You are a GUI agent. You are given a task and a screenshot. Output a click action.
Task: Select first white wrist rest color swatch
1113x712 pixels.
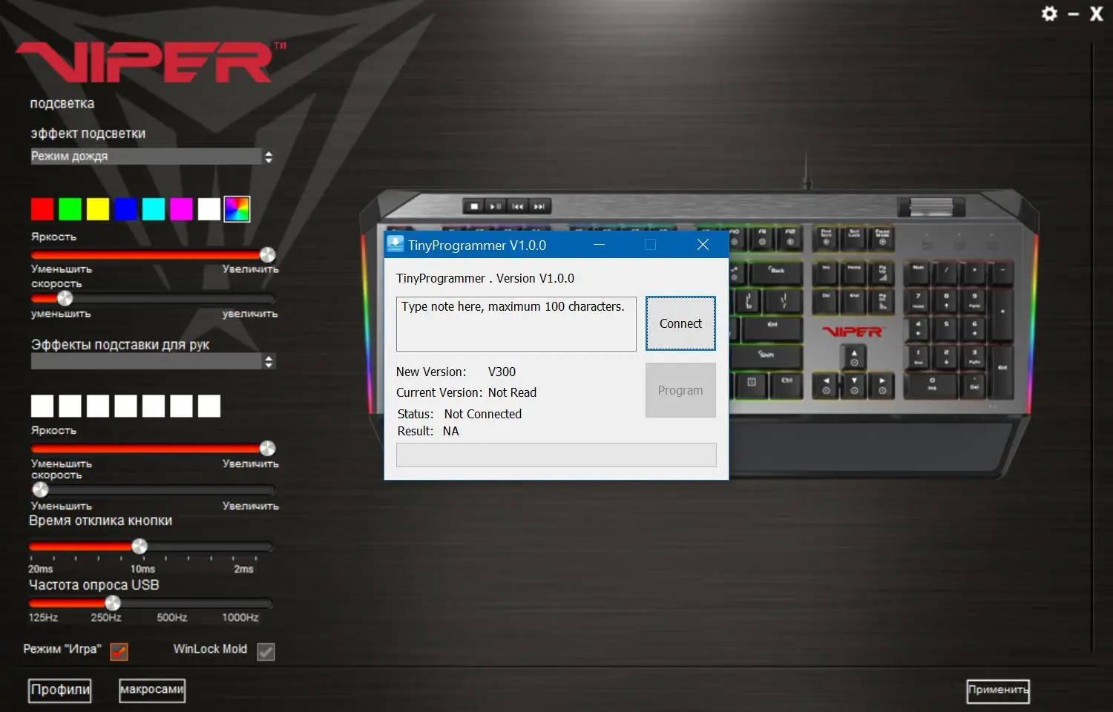(42, 406)
